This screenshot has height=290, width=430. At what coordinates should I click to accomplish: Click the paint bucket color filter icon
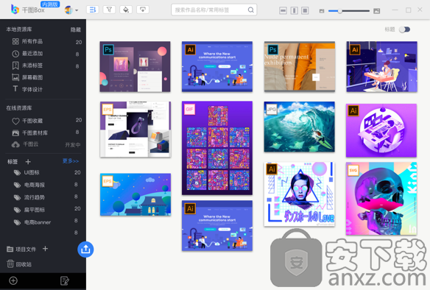126,10
